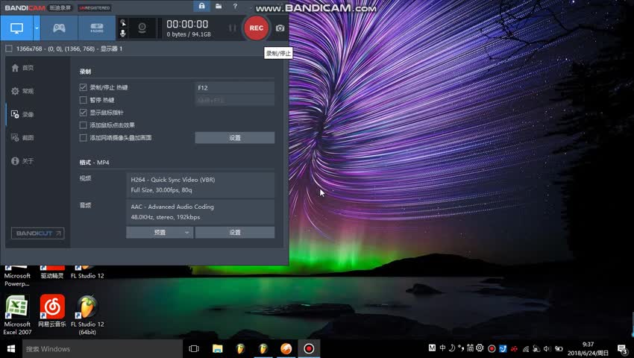Expand the screen recording mode dropdown arrow
Screen dimensions: 634x358
pos(37,28)
